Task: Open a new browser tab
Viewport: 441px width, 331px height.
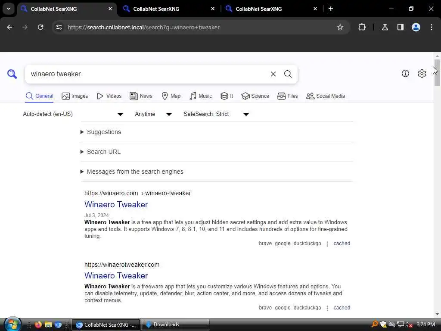Action: 331,9
